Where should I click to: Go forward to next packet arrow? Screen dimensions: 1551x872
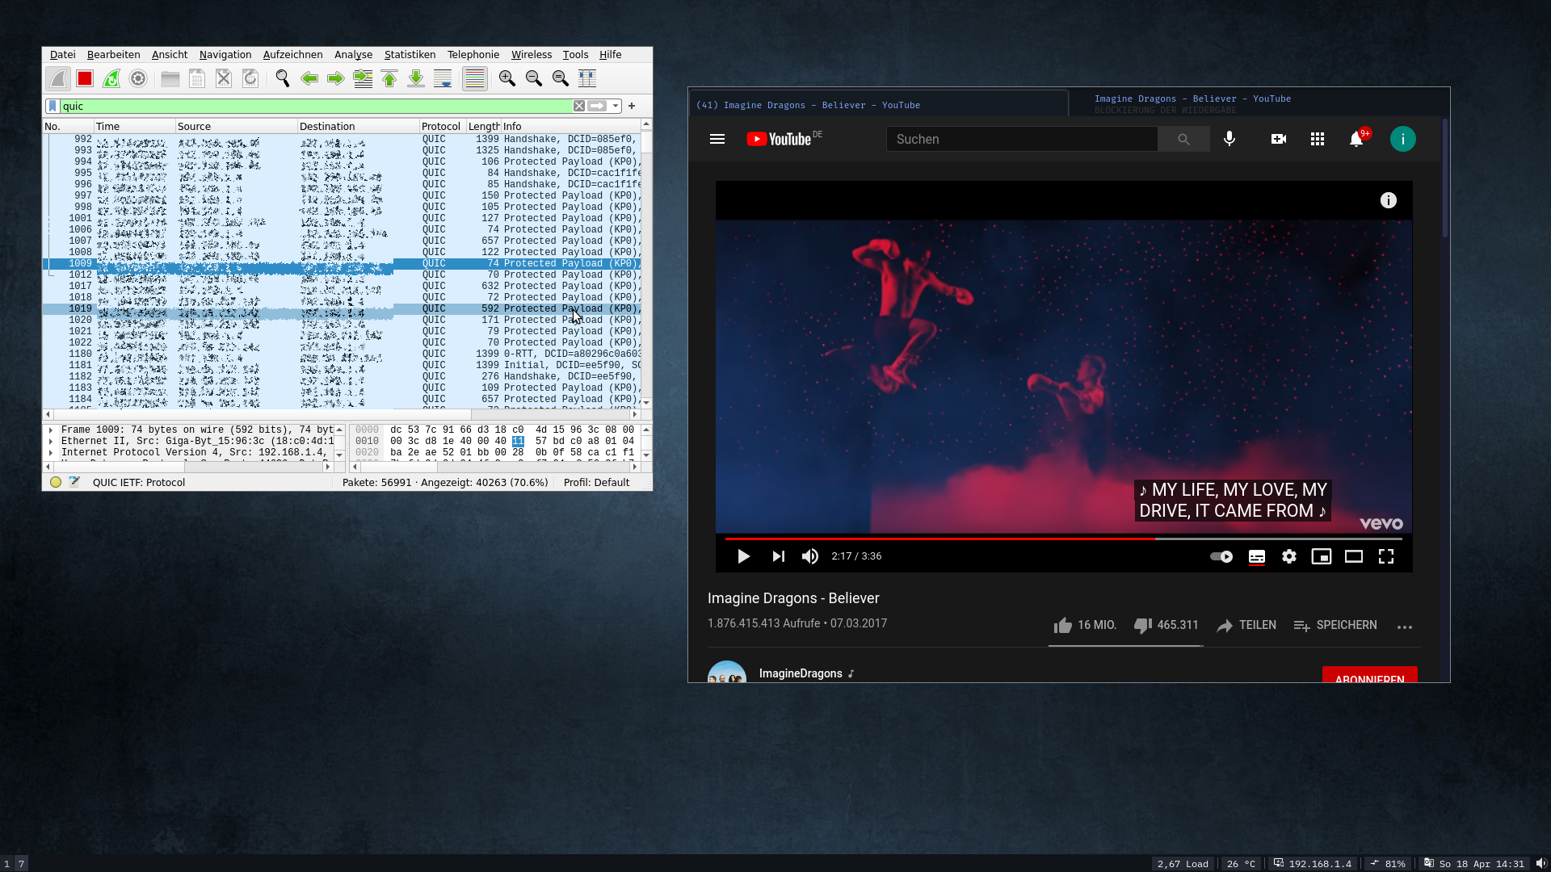click(x=335, y=78)
